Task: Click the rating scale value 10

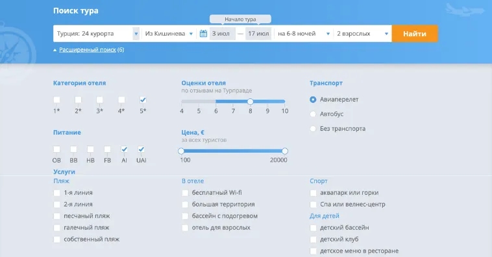Action: (284, 111)
